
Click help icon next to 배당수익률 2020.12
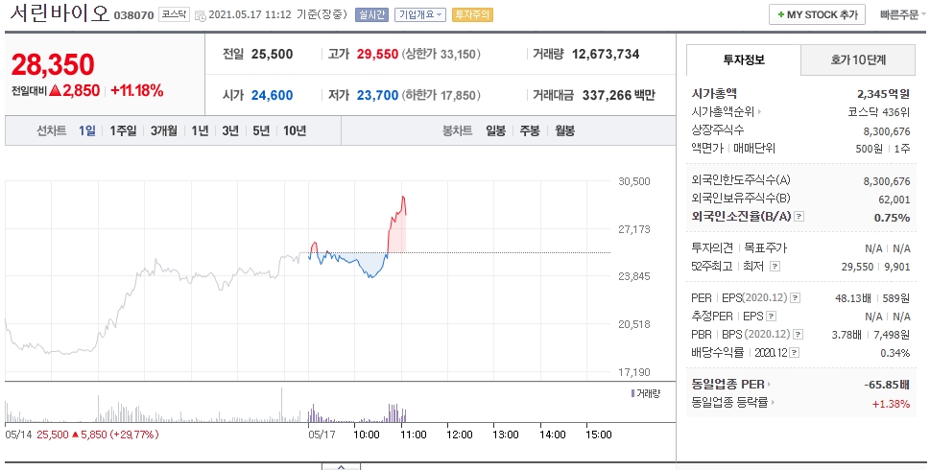pos(794,353)
